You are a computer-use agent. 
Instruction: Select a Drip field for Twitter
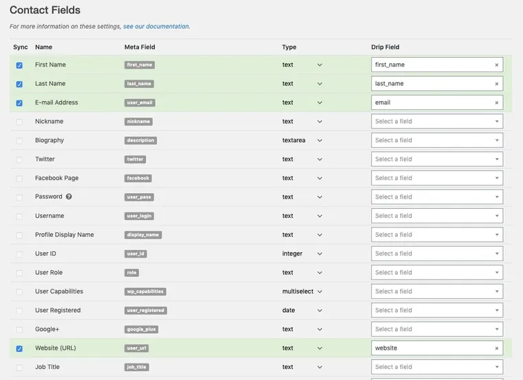(x=437, y=159)
